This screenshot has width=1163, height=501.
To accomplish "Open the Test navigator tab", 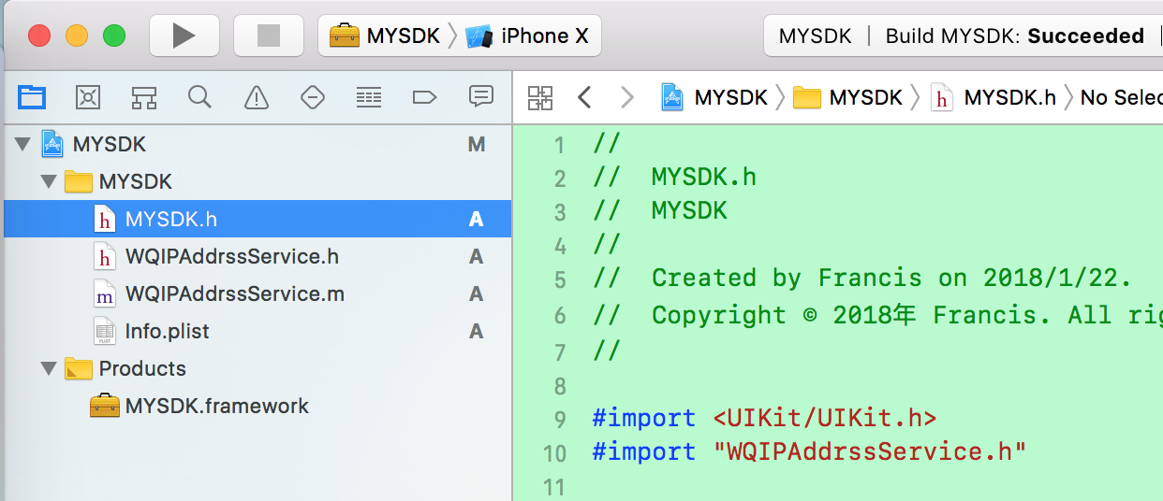I will tap(312, 96).
